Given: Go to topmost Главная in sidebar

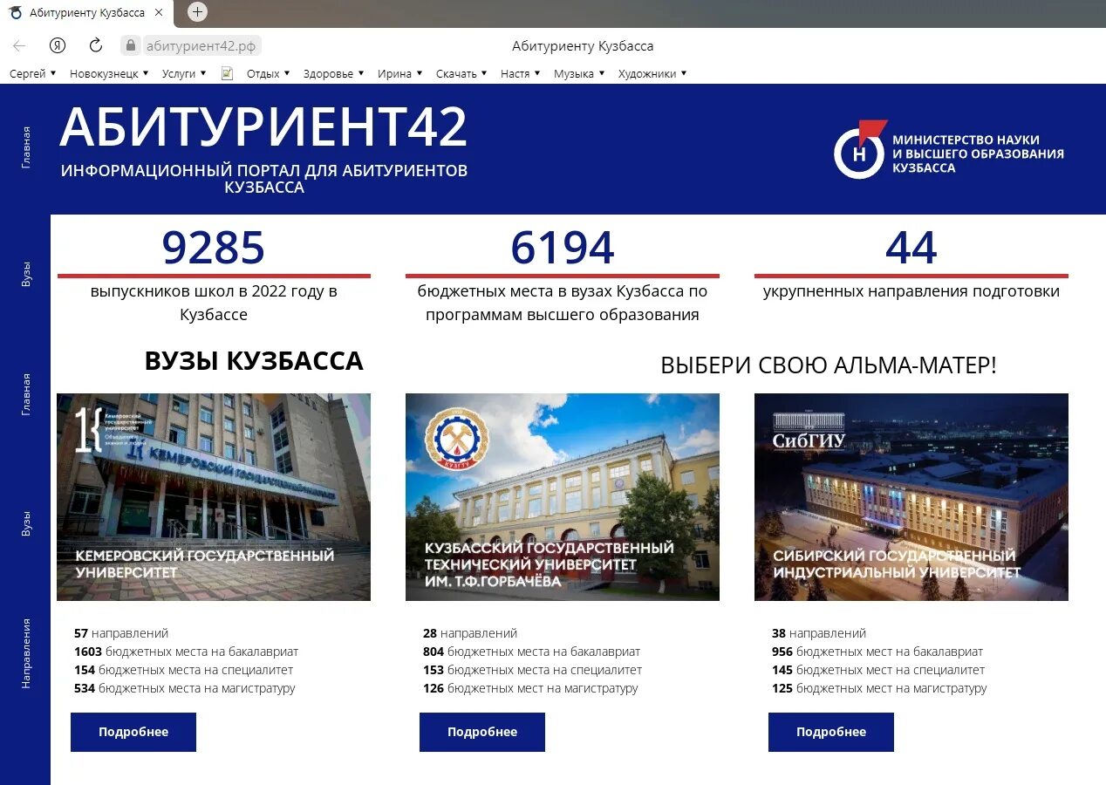Looking at the screenshot, I should pyautogui.click(x=26, y=147).
